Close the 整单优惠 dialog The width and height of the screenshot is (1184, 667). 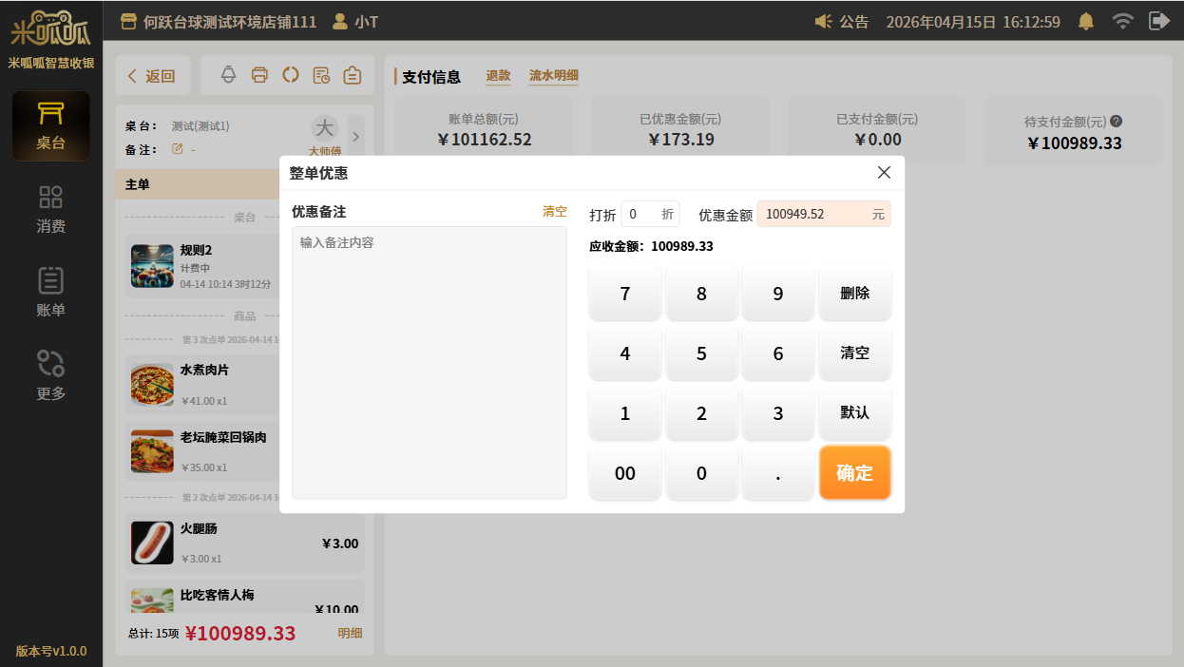pos(884,172)
